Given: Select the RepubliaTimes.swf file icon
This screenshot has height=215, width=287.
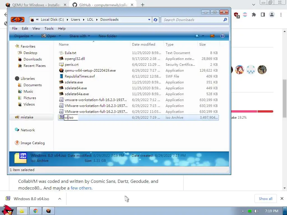Looking at the screenshot, I should click(61, 76).
